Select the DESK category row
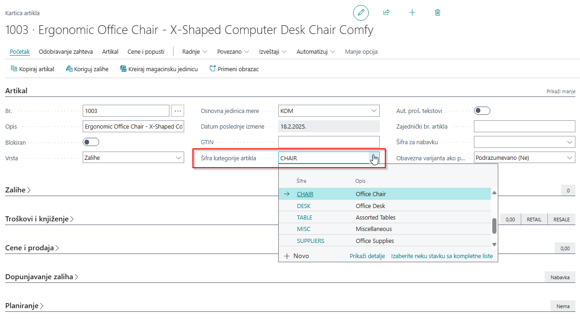 pyautogui.click(x=304, y=206)
